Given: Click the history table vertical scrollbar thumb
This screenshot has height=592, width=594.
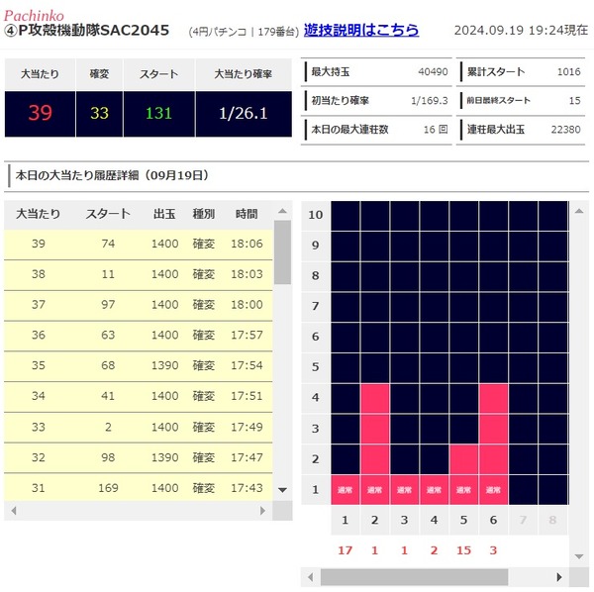Looking at the screenshot, I should [282, 252].
